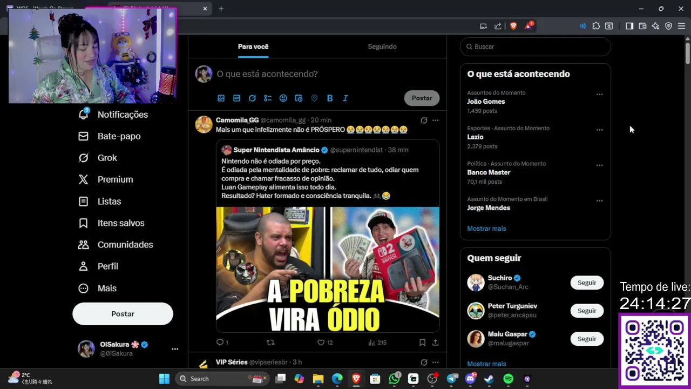Open Brave Leo AI sparkle icon
Viewport: 691px width, 389px height.
coord(655,26)
